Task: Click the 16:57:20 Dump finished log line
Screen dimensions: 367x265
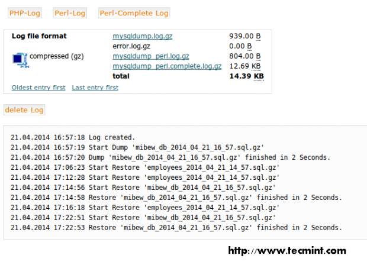Action: point(170,157)
